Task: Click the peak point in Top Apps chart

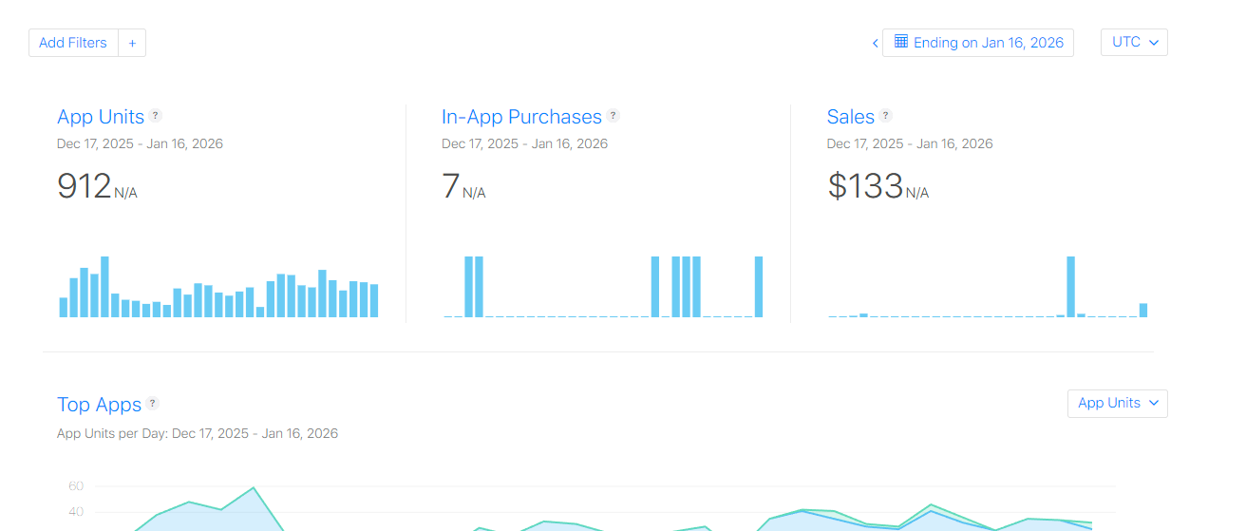Action: pos(253,488)
